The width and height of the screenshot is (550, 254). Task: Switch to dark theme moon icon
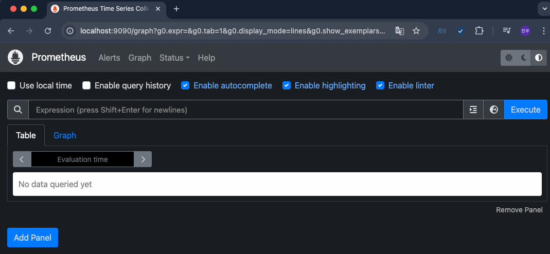524,58
